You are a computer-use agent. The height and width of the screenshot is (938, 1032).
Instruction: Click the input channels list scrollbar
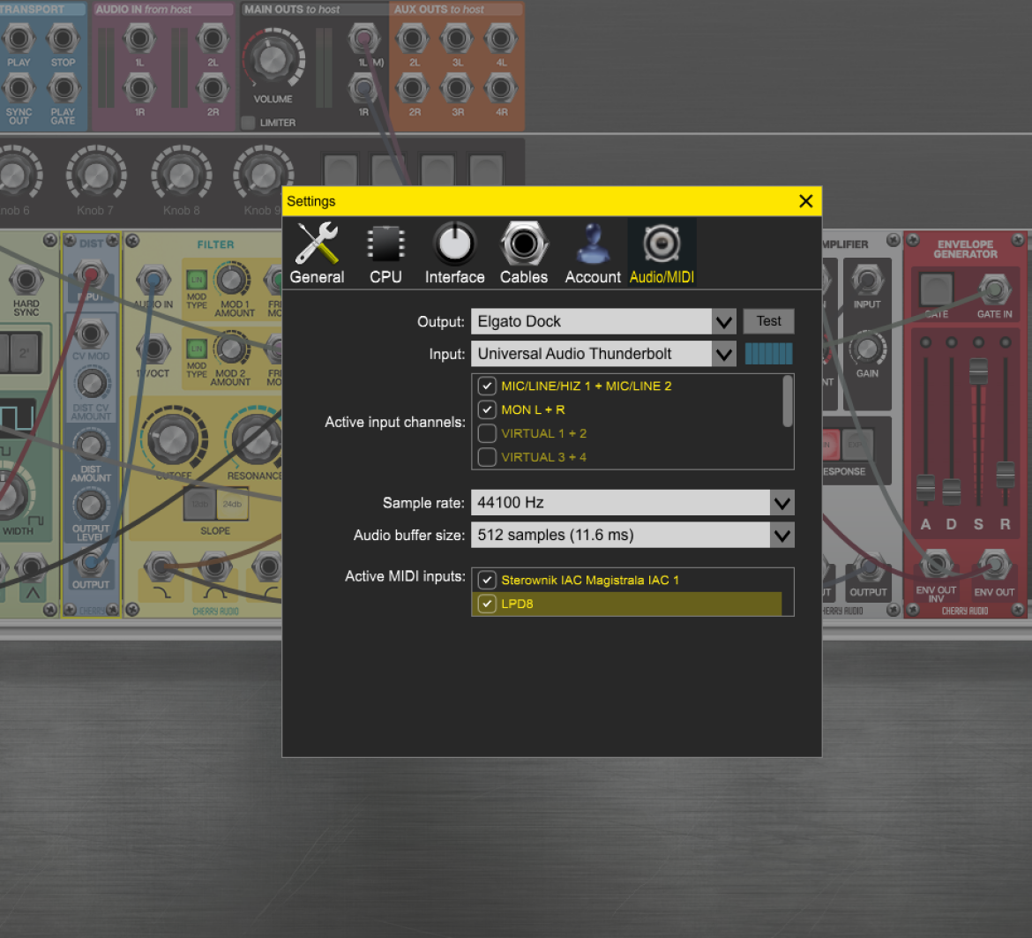(x=787, y=401)
